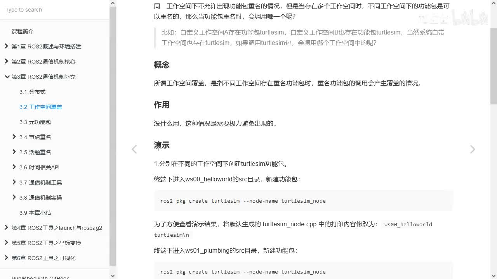This screenshot has height=279, width=497.
Task: Click text 1.分别在不同的工作空间下创建turtlesim功能包。
Action: pyautogui.click(x=222, y=164)
